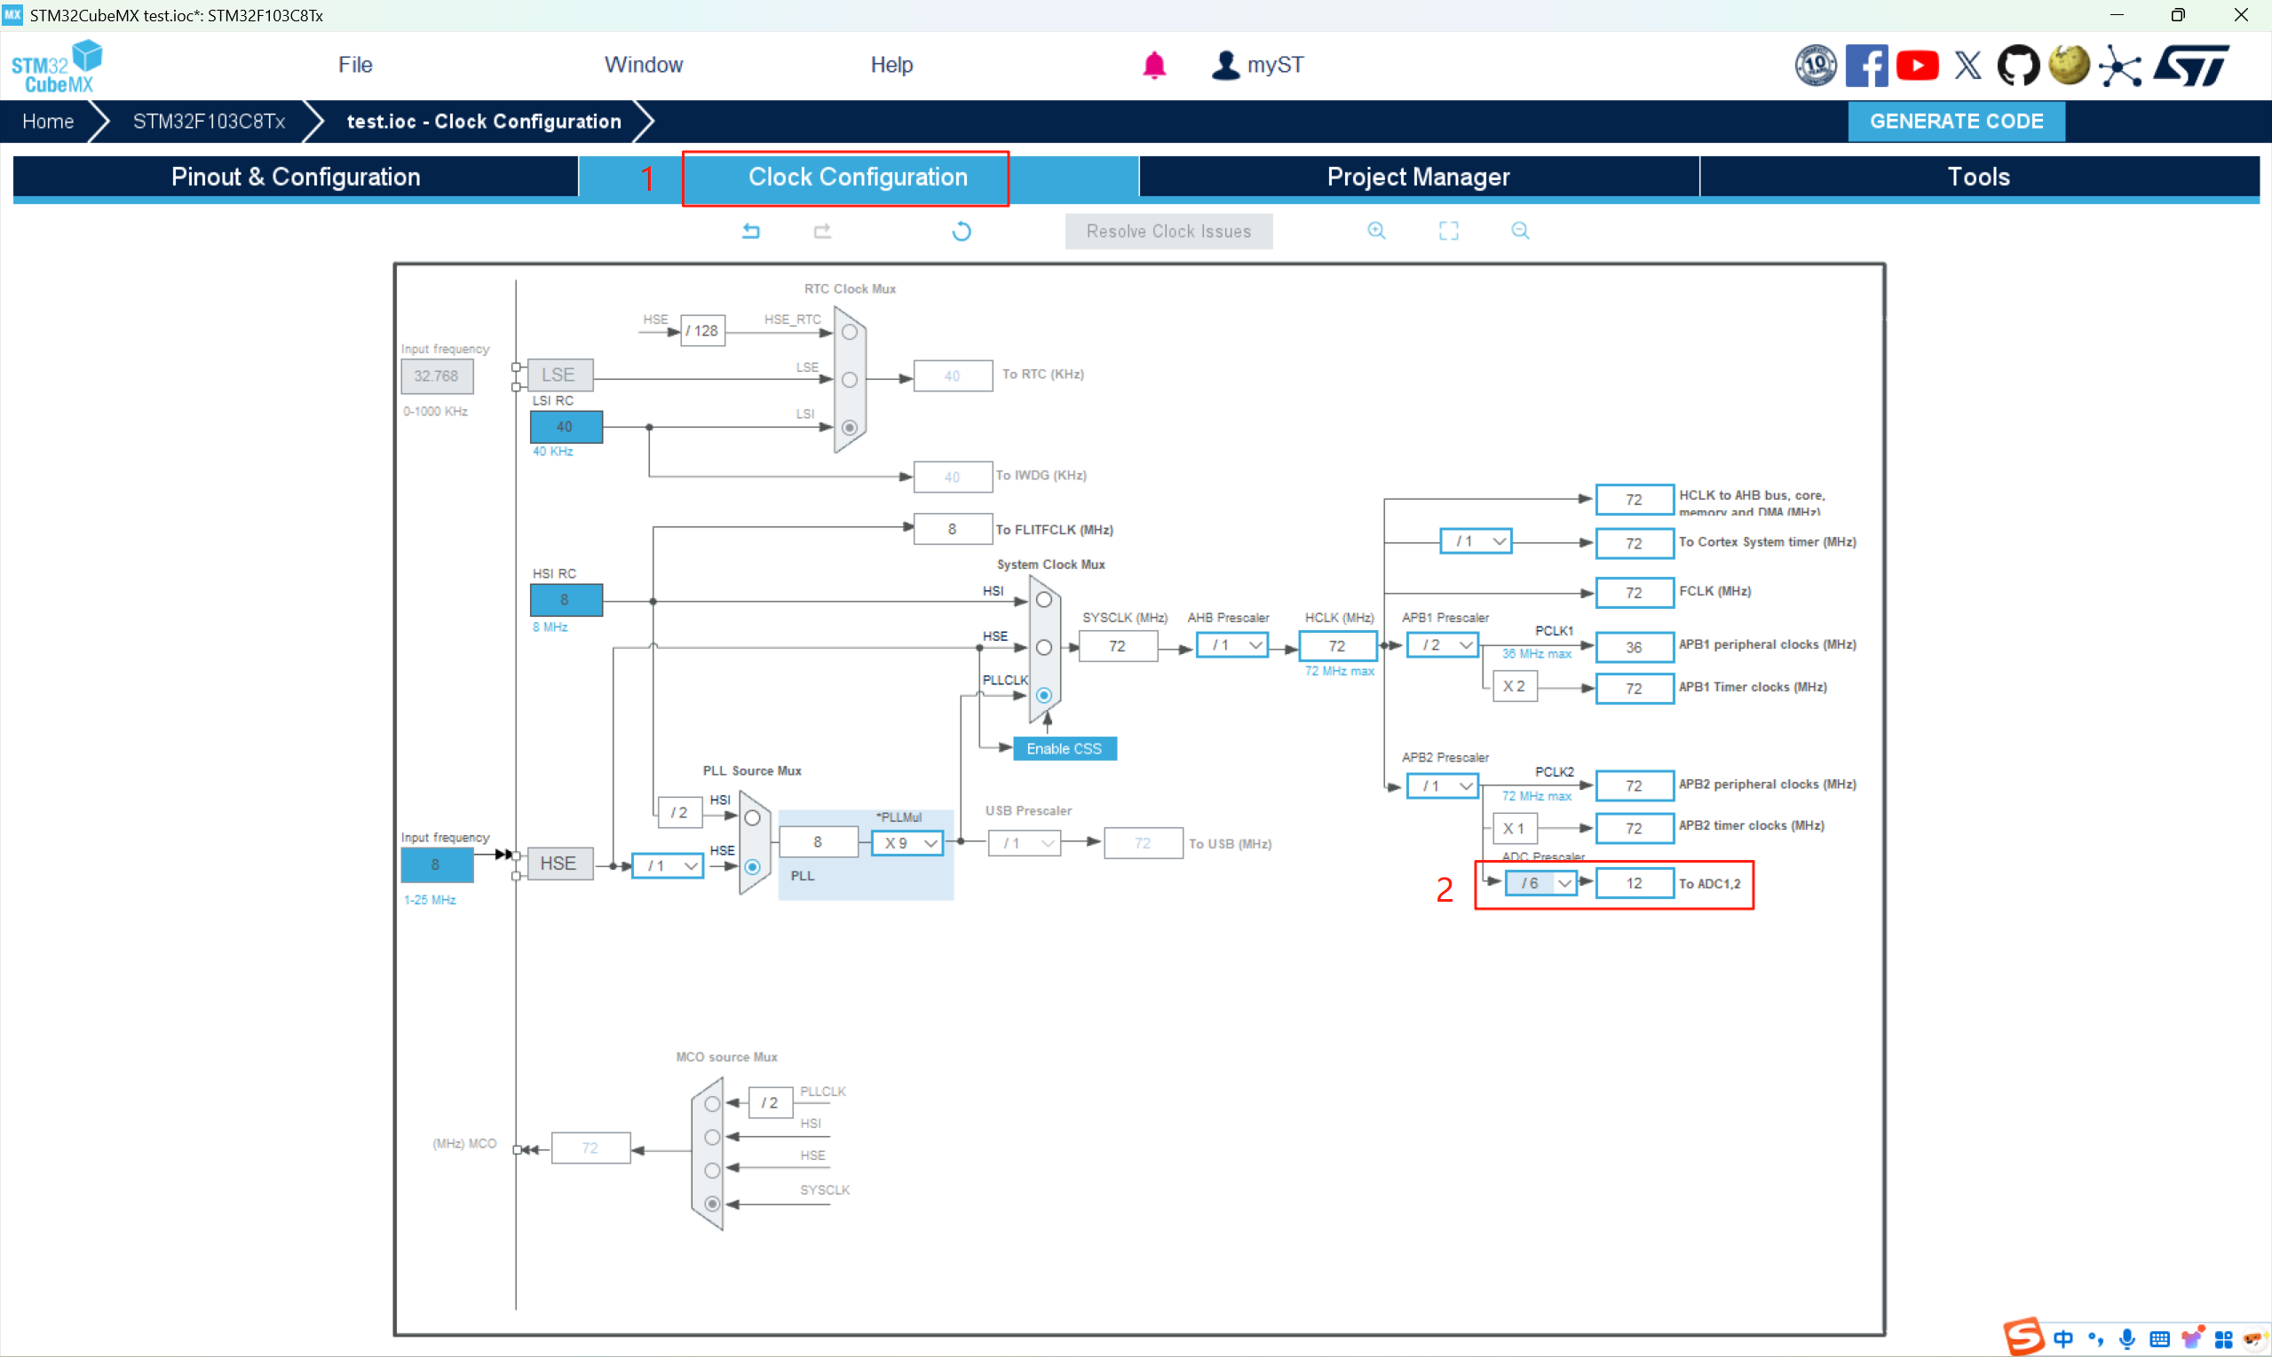The width and height of the screenshot is (2272, 1357).
Task: Click the fit-to-screen icon
Action: pos(1449,231)
